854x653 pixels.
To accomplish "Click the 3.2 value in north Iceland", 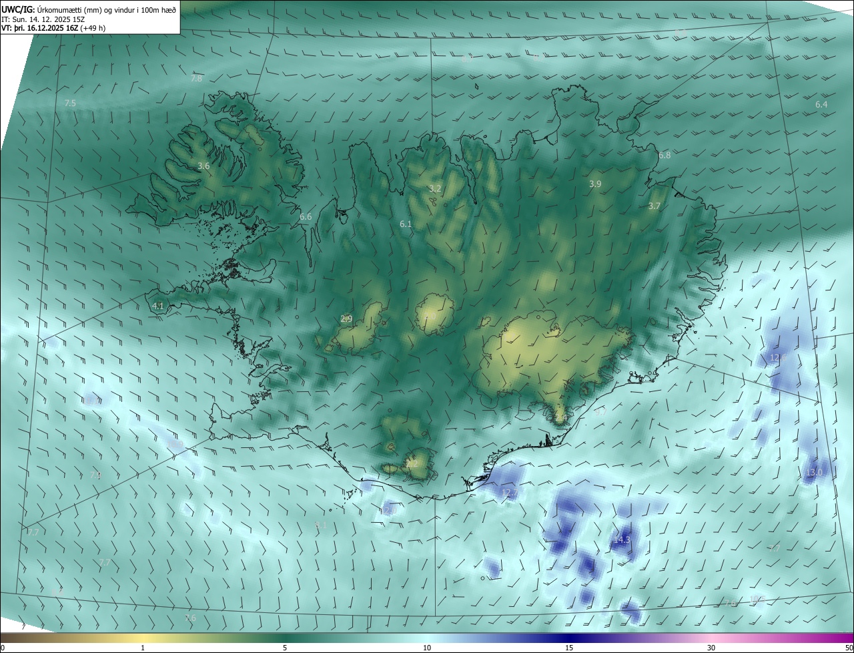I will coord(435,189).
